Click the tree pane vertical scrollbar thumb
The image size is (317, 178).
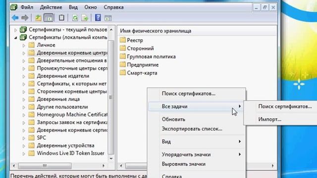[x=111, y=97]
